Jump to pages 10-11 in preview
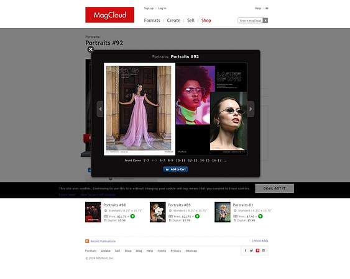This screenshot has height=279, width=350. coord(180,161)
